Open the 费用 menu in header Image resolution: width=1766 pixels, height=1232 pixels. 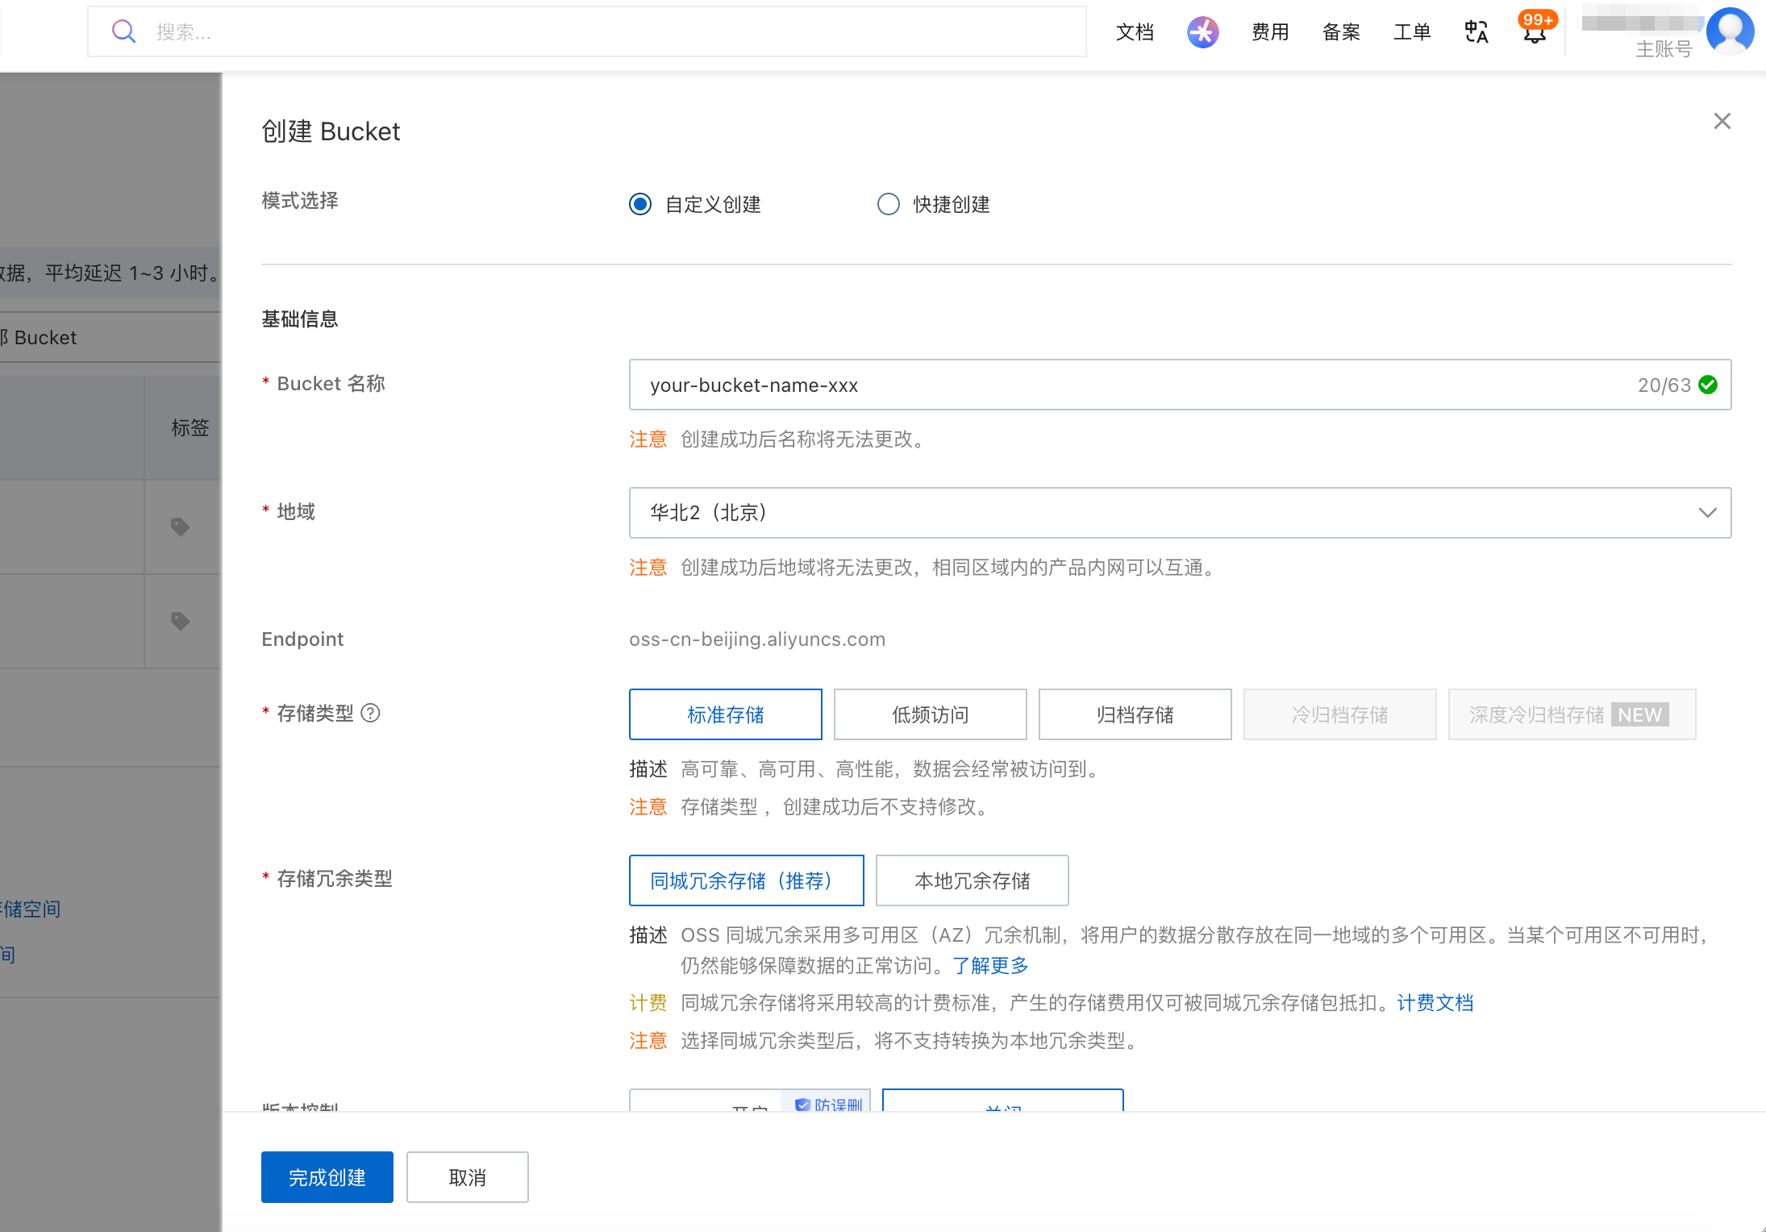coord(1270,32)
